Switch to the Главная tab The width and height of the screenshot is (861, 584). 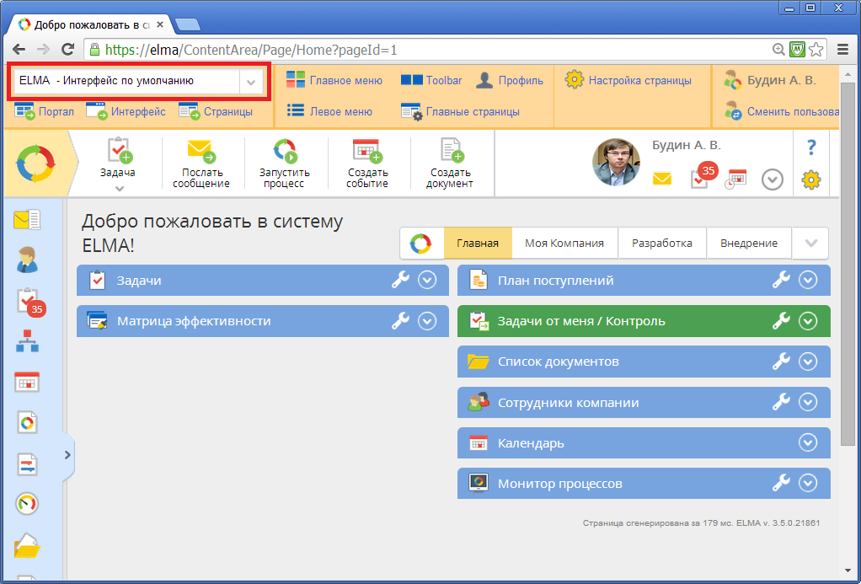(x=478, y=243)
